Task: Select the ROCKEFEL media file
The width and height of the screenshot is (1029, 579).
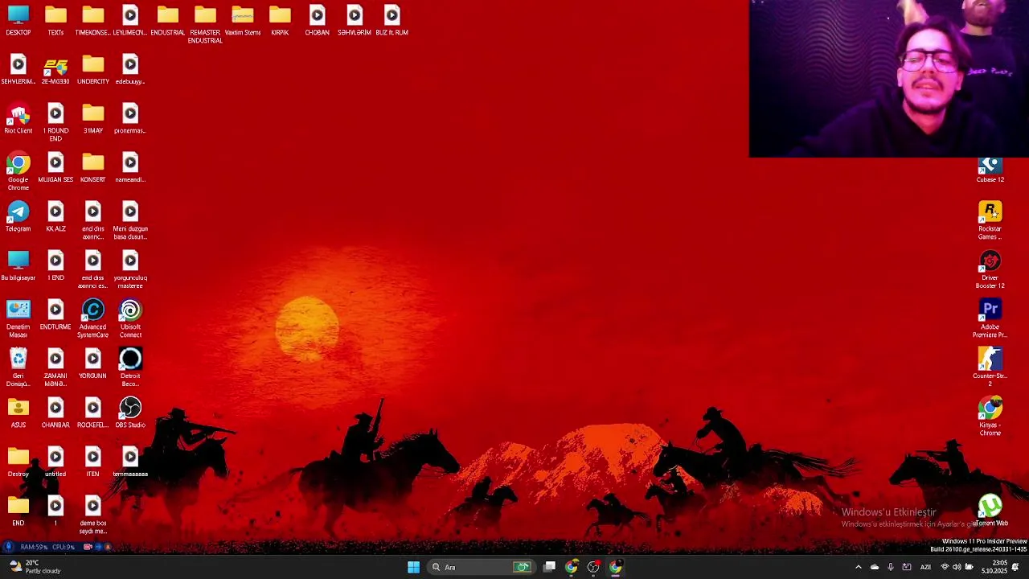Action: point(92,413)
